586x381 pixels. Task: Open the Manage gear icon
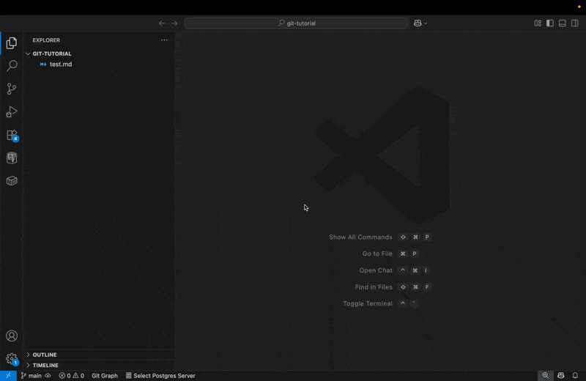(12, 359)
